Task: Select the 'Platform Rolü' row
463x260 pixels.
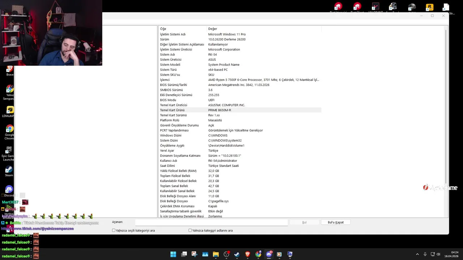Action: (240, 120)
